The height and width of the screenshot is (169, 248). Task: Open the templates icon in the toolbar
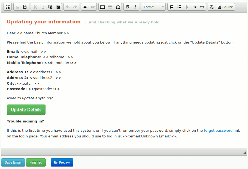click(x=25, y=7)
